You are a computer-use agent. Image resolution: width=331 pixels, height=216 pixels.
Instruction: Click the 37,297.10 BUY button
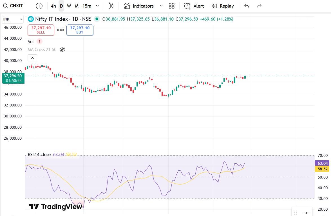[80, 30]
